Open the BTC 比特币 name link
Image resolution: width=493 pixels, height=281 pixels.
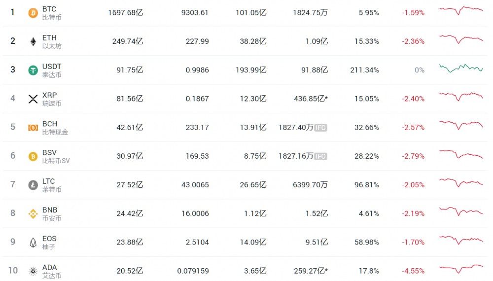(x=51, y=13)
